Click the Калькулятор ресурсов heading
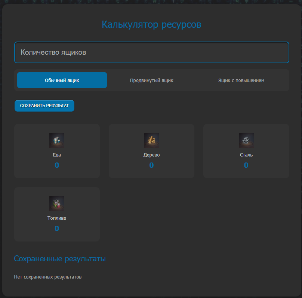The width and height of the screenshot is (302, 298). 151,24
